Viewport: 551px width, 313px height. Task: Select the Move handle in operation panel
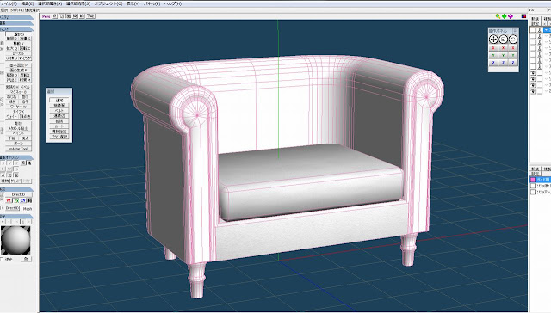point(493,40)
